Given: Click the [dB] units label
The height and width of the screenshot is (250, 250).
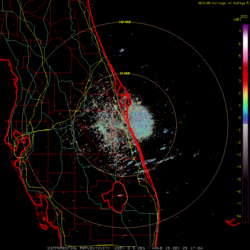Looking at the screenshot, I should click(x=237, y=19).
